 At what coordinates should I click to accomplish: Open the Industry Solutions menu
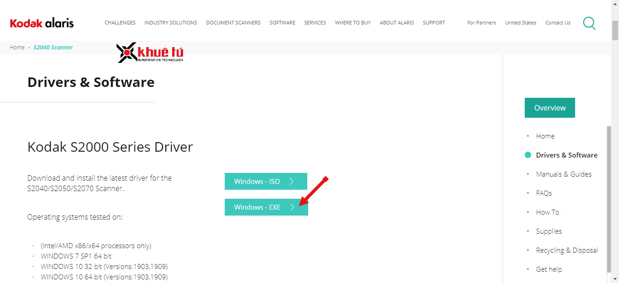171,23
